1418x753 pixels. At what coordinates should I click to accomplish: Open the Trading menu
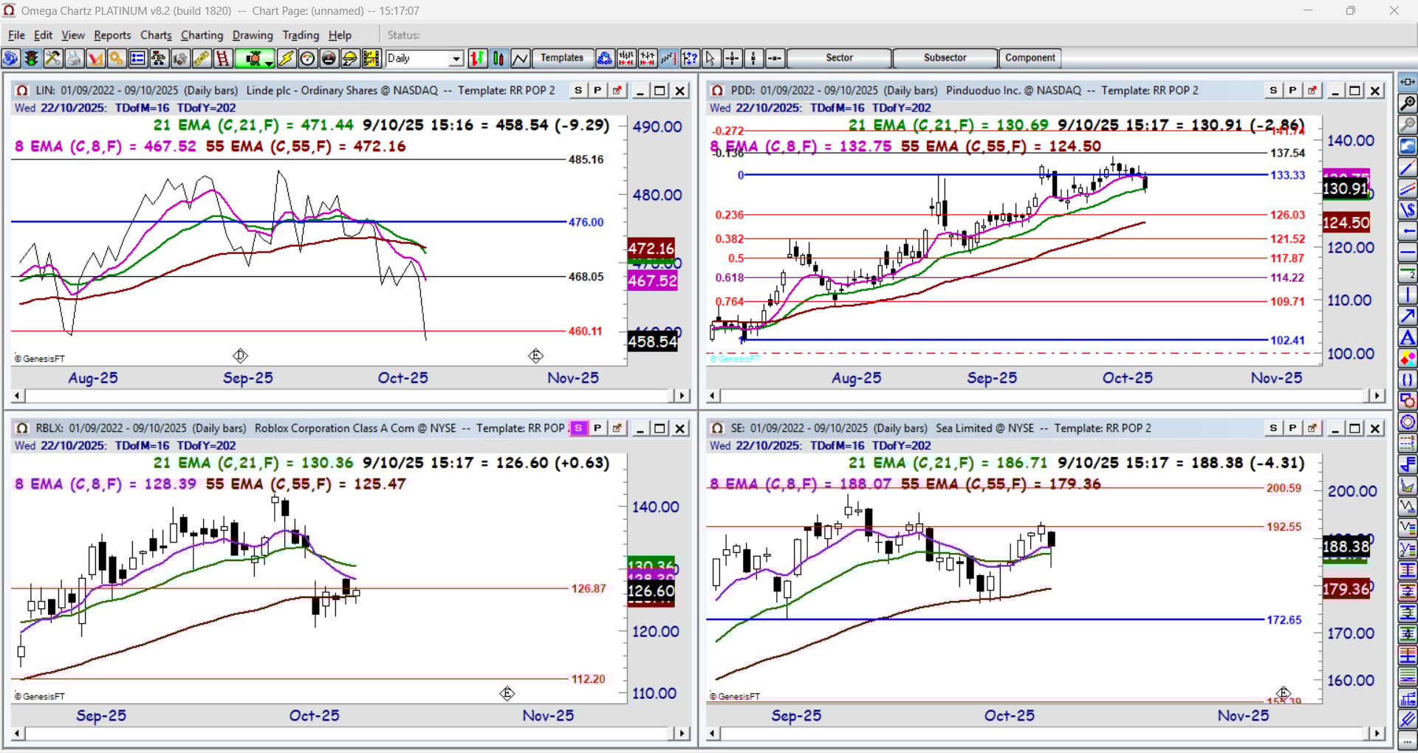point(301,35)
